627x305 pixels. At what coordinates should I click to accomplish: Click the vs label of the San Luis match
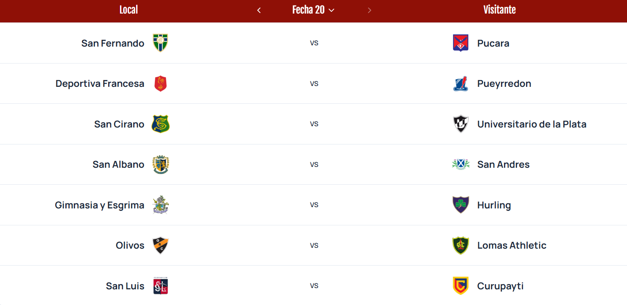[314, 286]
